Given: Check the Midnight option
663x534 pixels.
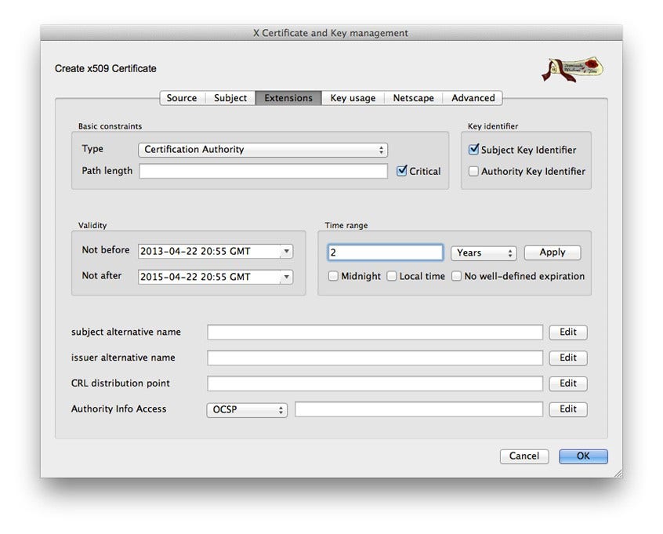Looking at the screenshot, I should 332,276.
